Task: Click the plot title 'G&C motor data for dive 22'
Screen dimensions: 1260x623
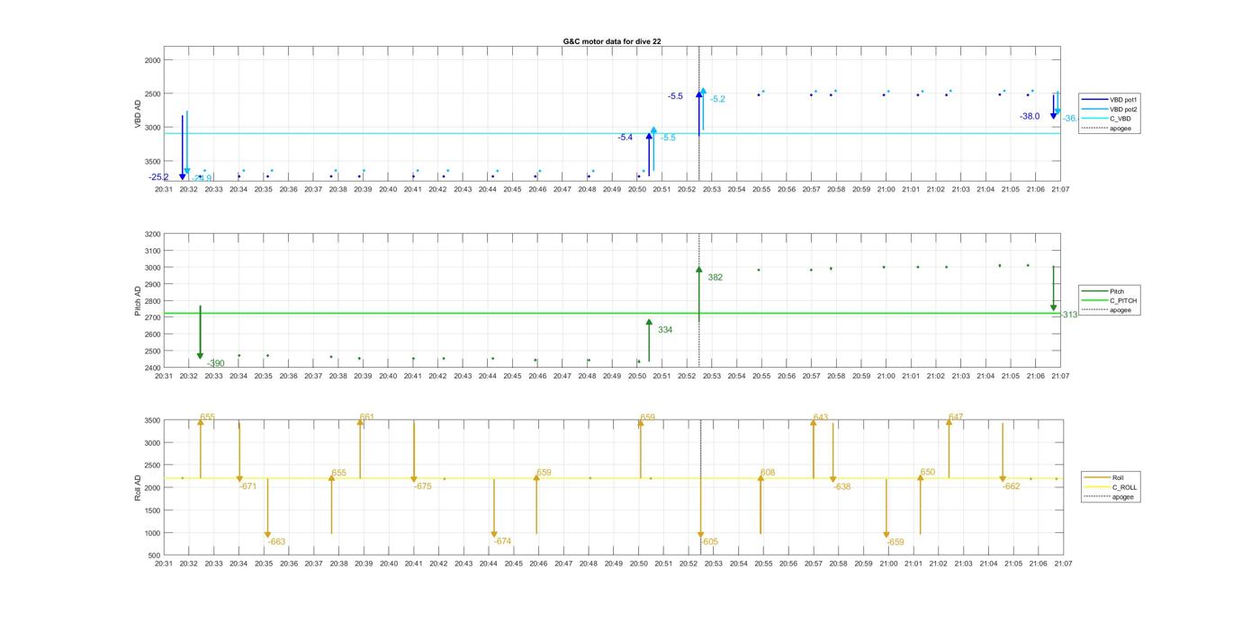Action: 612,41
